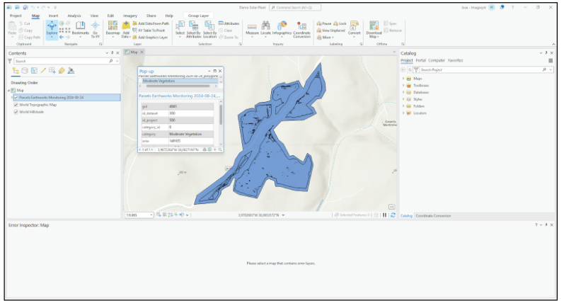Open Select By Location
Image resolution: width=564 pixels, height=301 pixels.
pyautogui.click(x=209, y=30)
